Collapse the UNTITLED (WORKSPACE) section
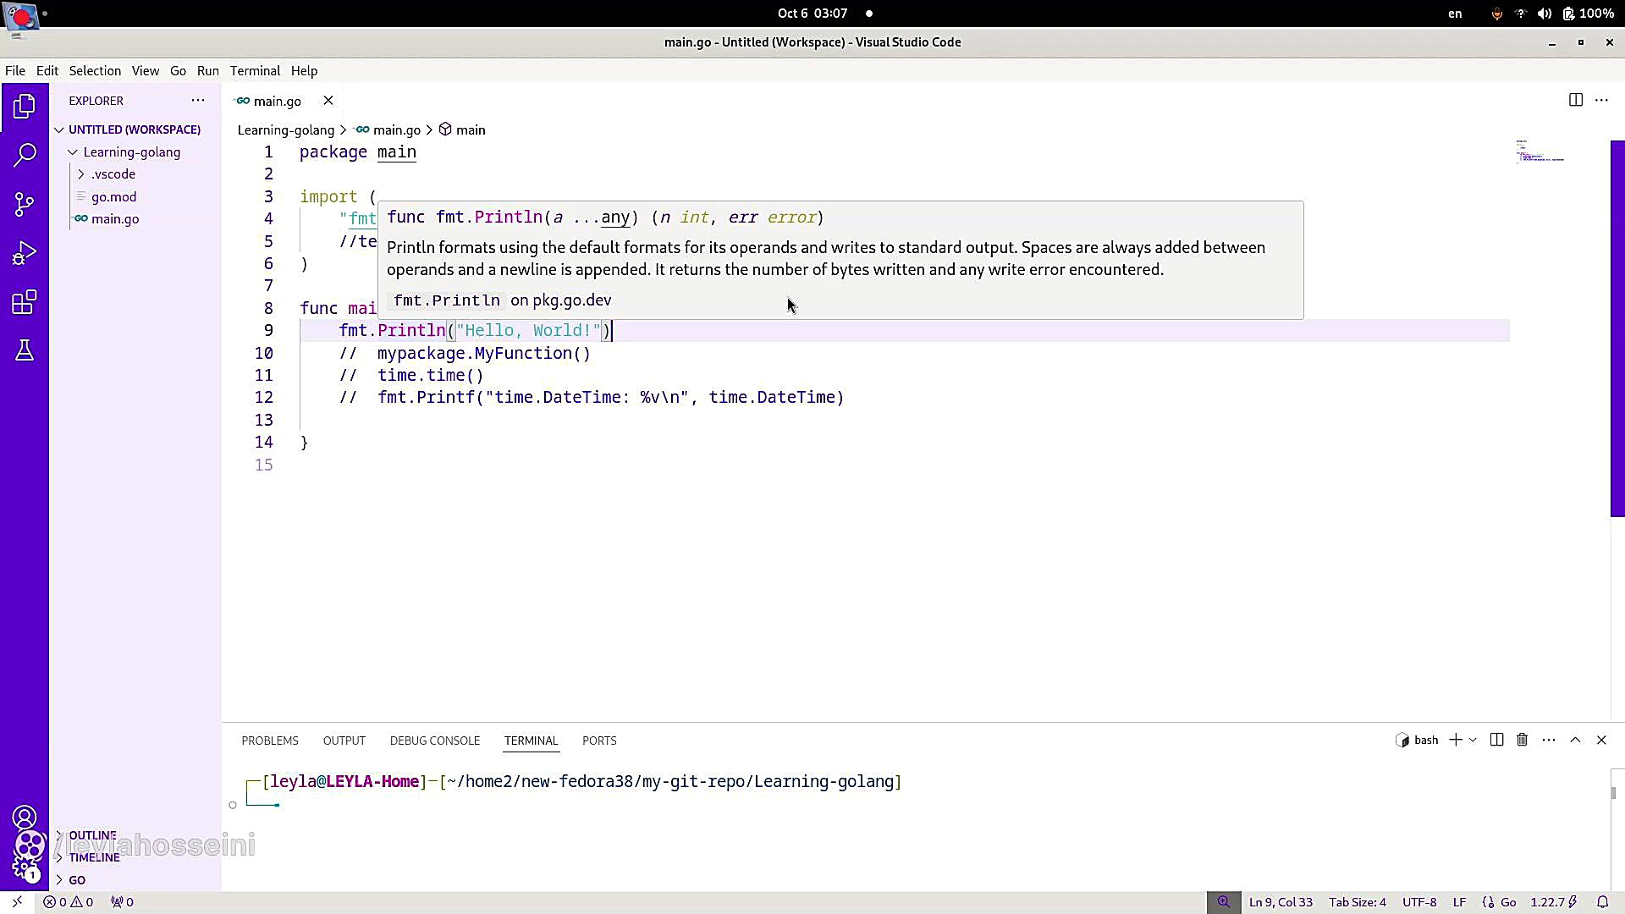Image resolution: width=1625 pixels, height=914 pixels. tap(135, 129)
